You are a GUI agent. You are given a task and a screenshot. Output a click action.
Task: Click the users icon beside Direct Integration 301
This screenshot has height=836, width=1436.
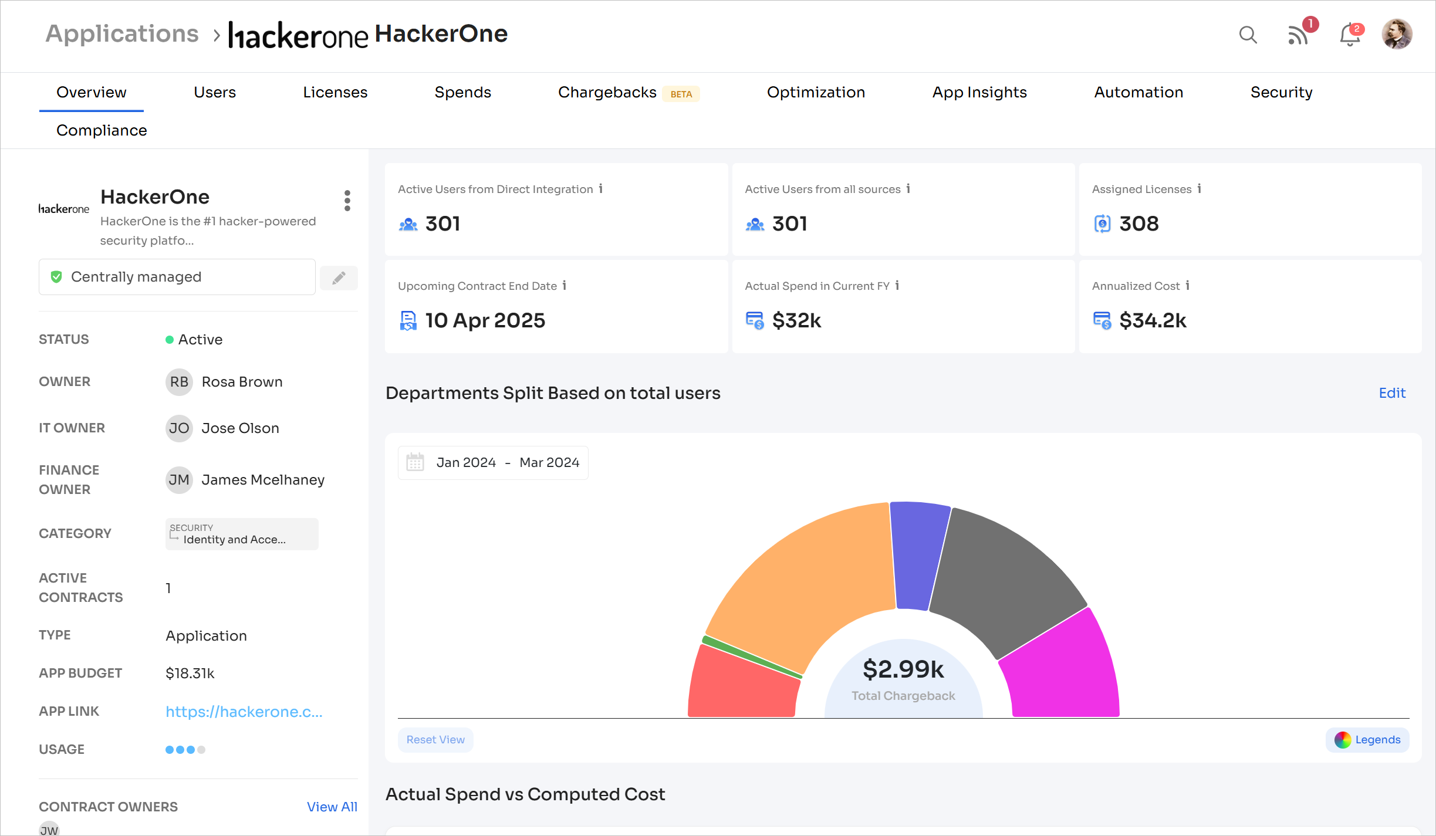tap(408, 224)
